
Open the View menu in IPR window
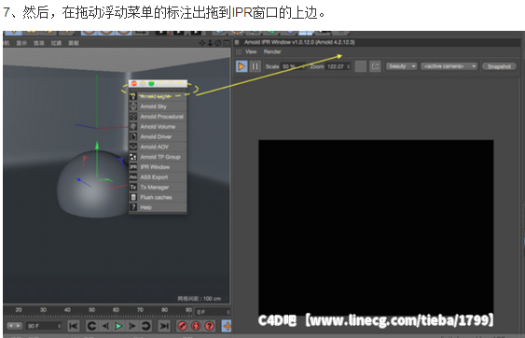251,51
